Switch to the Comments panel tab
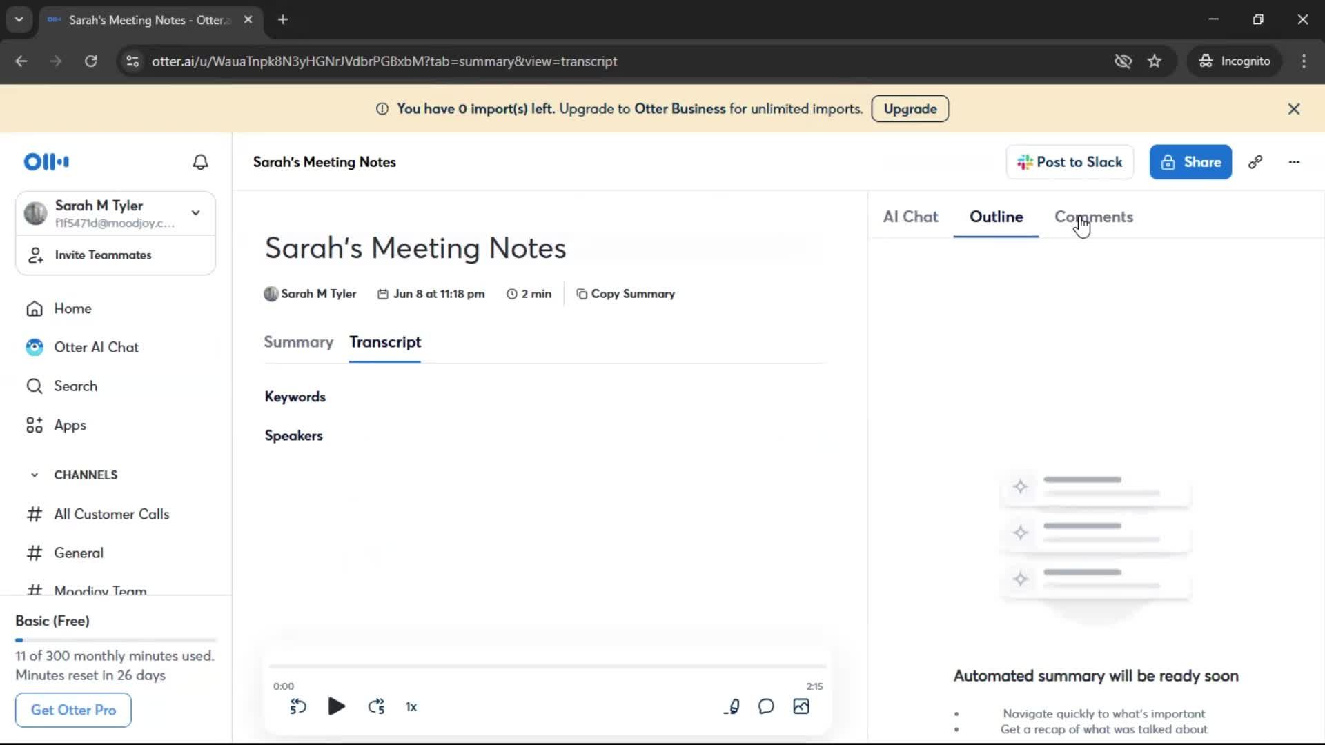Viewport: 1325px width, 745px height. [1093, 217]
